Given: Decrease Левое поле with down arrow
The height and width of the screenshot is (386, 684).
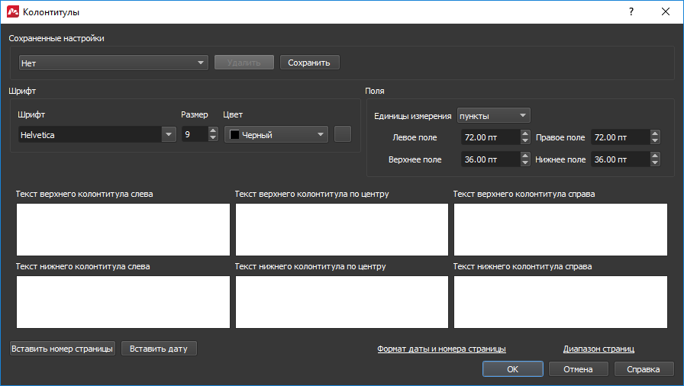Looking at the screenshot, I should [525, 141].
